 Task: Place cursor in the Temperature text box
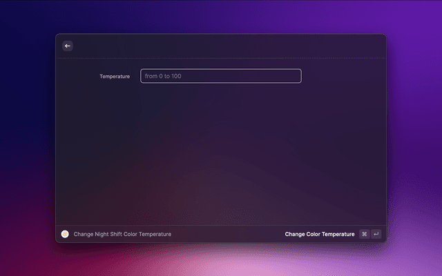(x=221, y=76)
